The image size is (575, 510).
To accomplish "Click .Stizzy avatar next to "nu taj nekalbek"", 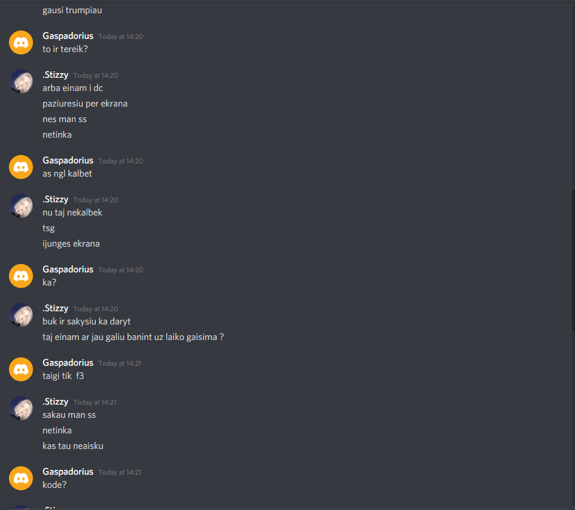I will [x=21, y=206].
